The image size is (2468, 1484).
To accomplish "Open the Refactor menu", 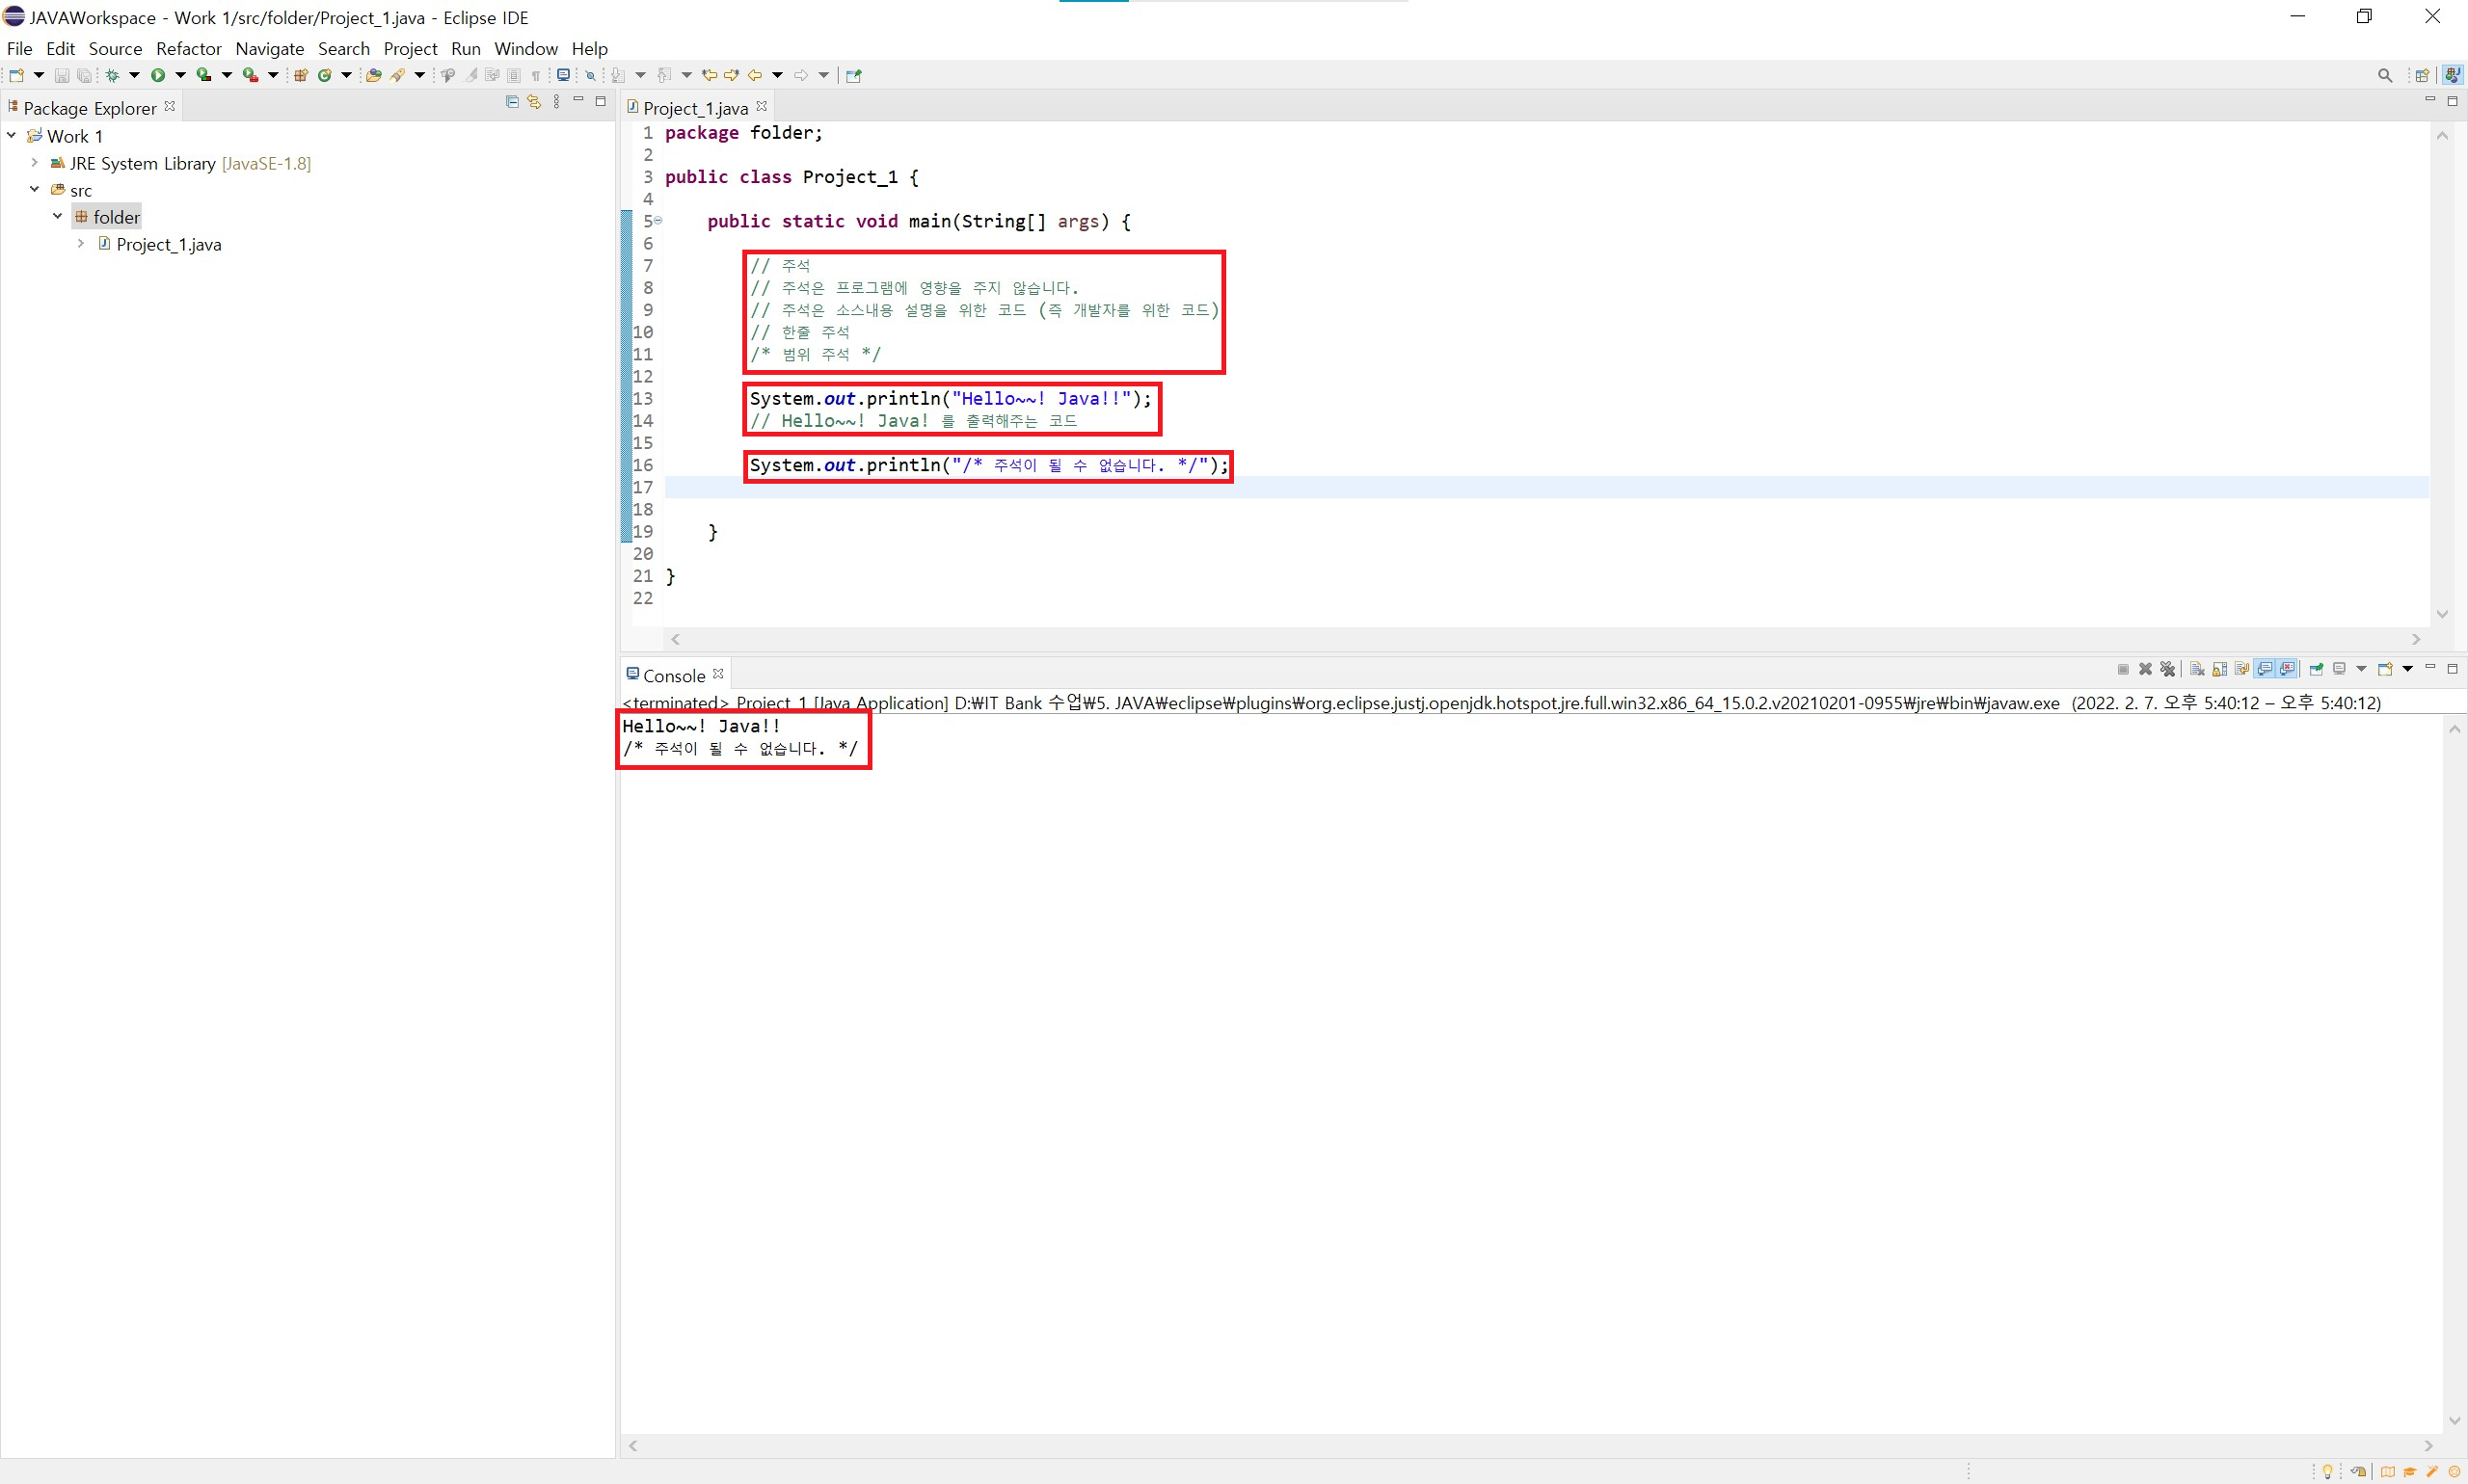I will (188, 48).
